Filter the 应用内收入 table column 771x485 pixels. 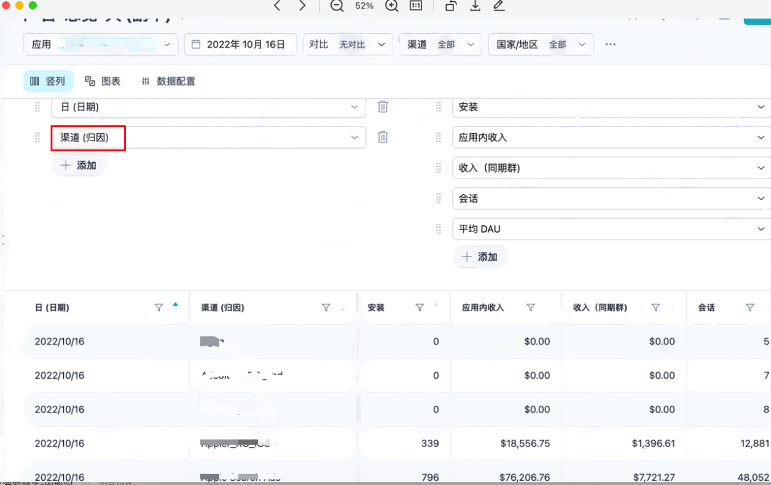point(531,308)
